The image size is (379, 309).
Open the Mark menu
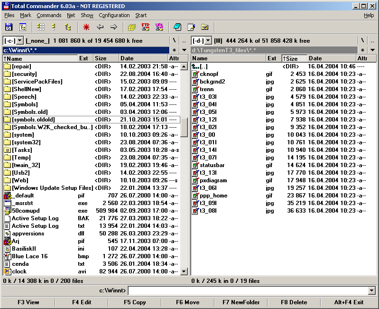pos(26,15)
